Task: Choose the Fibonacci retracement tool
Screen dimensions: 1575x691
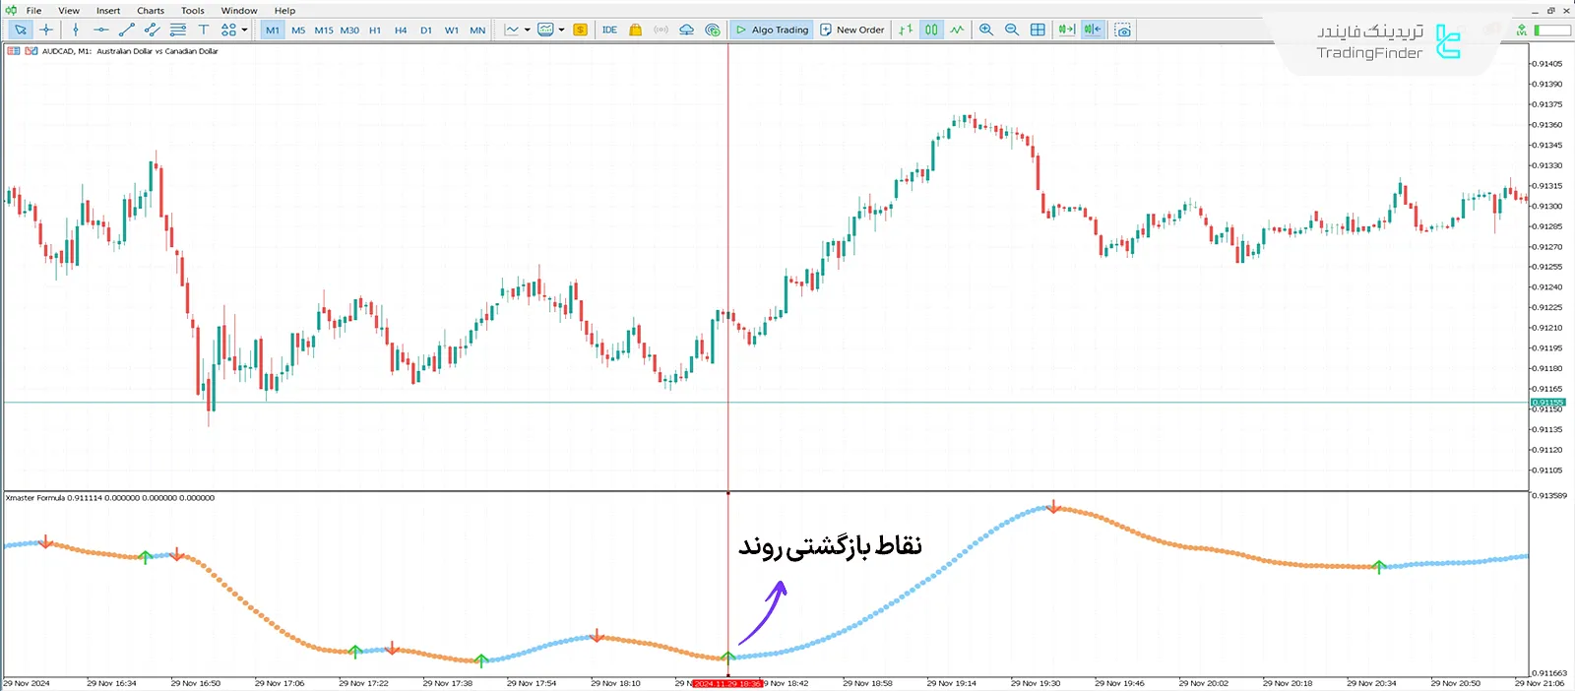Action: click(x=178, y=30)
